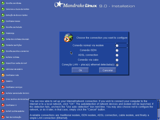Image resolution: width=160 pixels, height=120 pixels.
Task: Click the ADSL connection label text
Action: (x=88, y=55)
